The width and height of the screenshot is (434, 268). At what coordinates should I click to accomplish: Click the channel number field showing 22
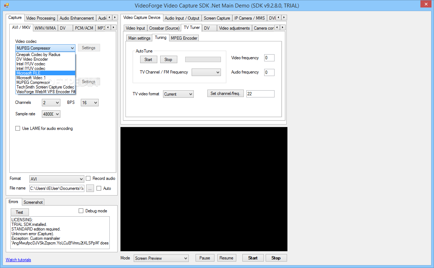click(x=260, y=94)
